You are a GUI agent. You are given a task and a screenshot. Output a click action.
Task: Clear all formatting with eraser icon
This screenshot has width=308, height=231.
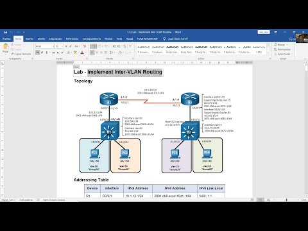pyautogui.click(x=85, y=46)
